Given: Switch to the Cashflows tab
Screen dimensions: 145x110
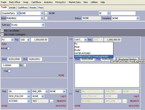Looking at the screenshot, I should click(x=23, y=8).
